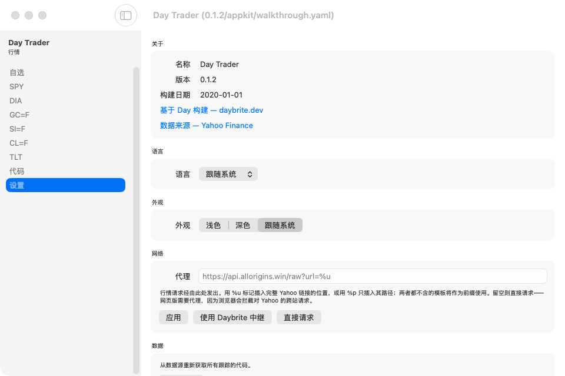Open SI=F quote in sidebar
Viewport: 565px width, 376px height.
pyautogui.click(x=65, y=129)
